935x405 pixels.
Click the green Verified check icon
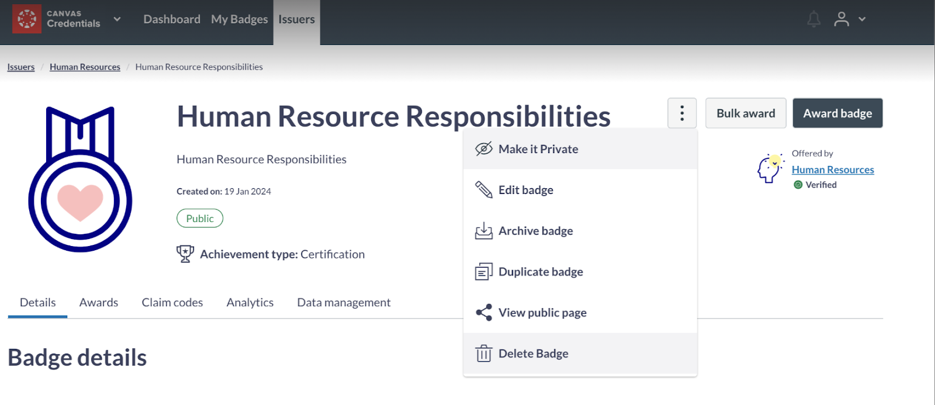[798, 185]
